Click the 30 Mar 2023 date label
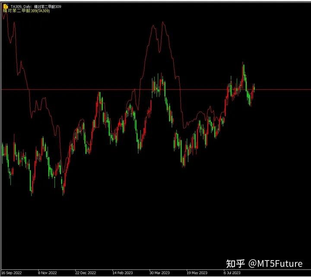 pyautogui.click(x=159, y=273)
